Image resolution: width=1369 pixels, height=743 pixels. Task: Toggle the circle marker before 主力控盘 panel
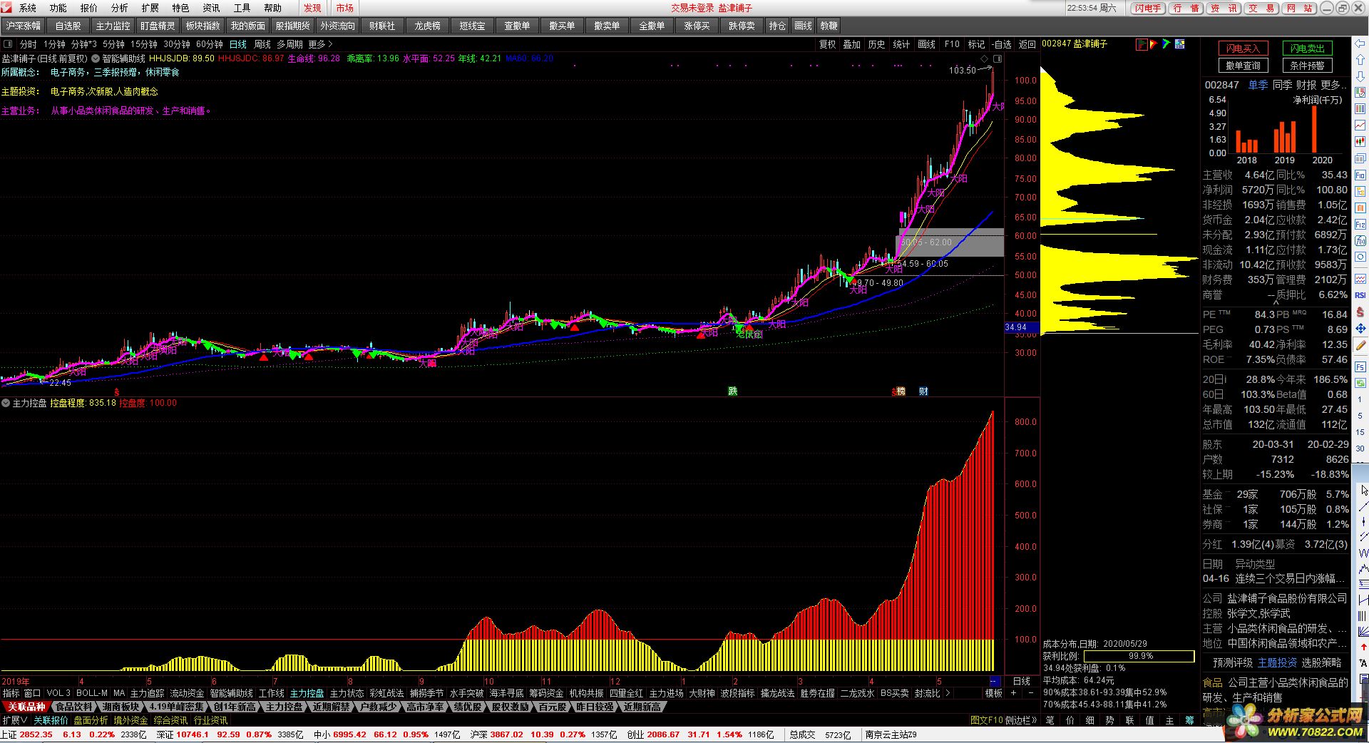pos(6,403)
